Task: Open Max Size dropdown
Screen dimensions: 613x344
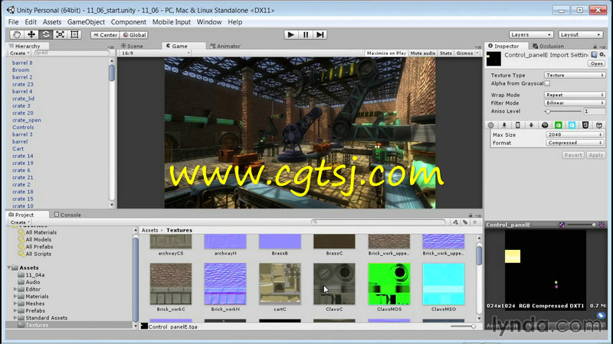Action: pos(575,135)
